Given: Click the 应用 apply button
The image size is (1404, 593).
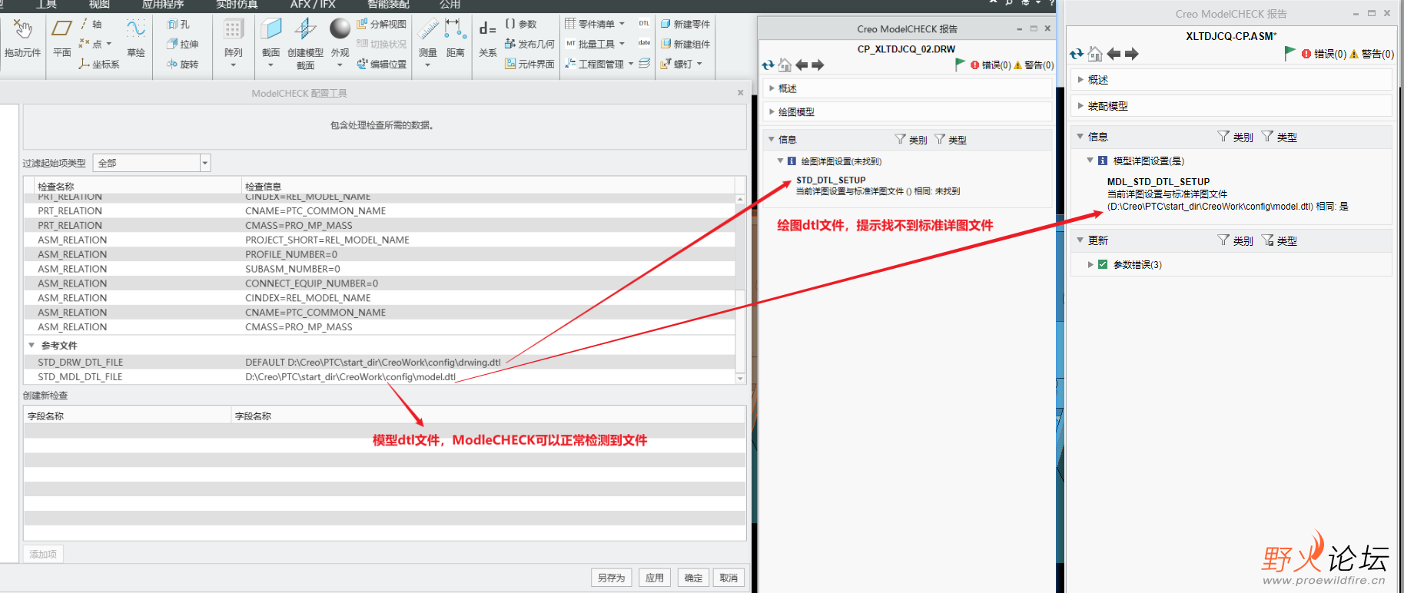Looking at the screenshot, I should 655,578.
